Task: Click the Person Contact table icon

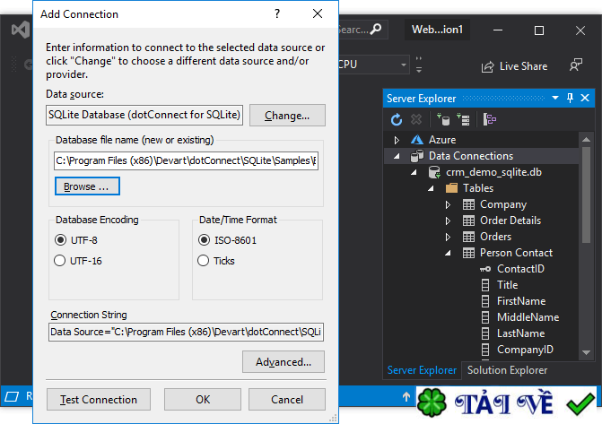Action: point(468,253)
